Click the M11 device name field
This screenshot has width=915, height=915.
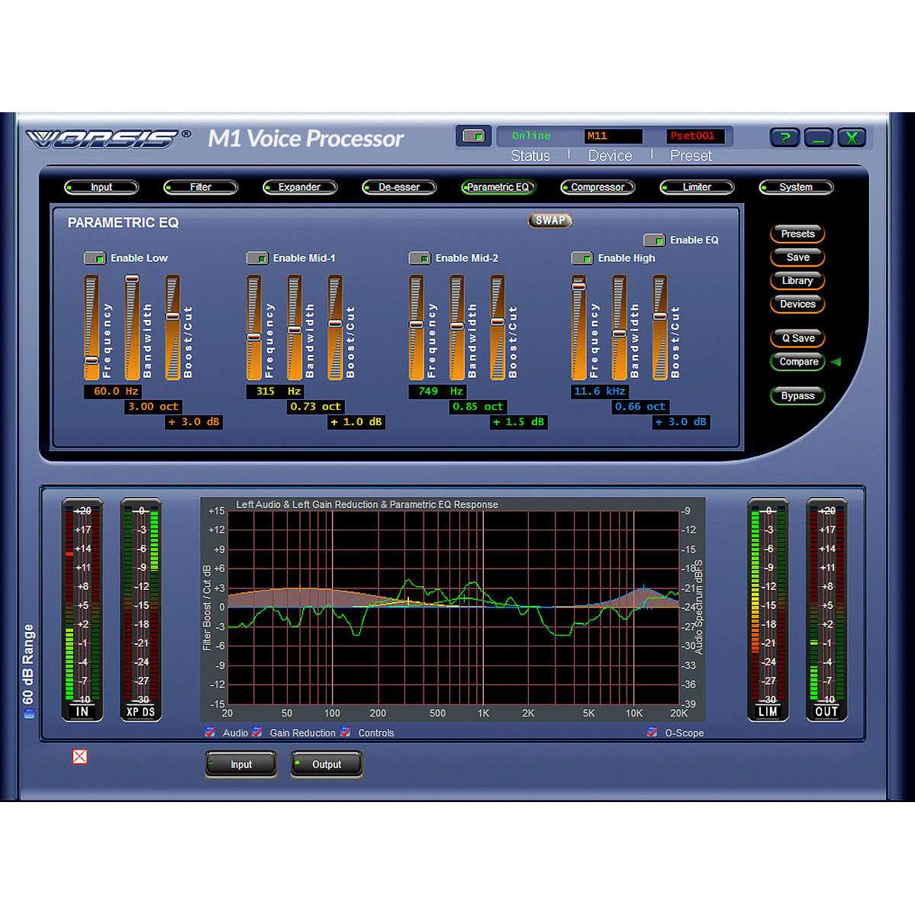[x=613, y=136]
